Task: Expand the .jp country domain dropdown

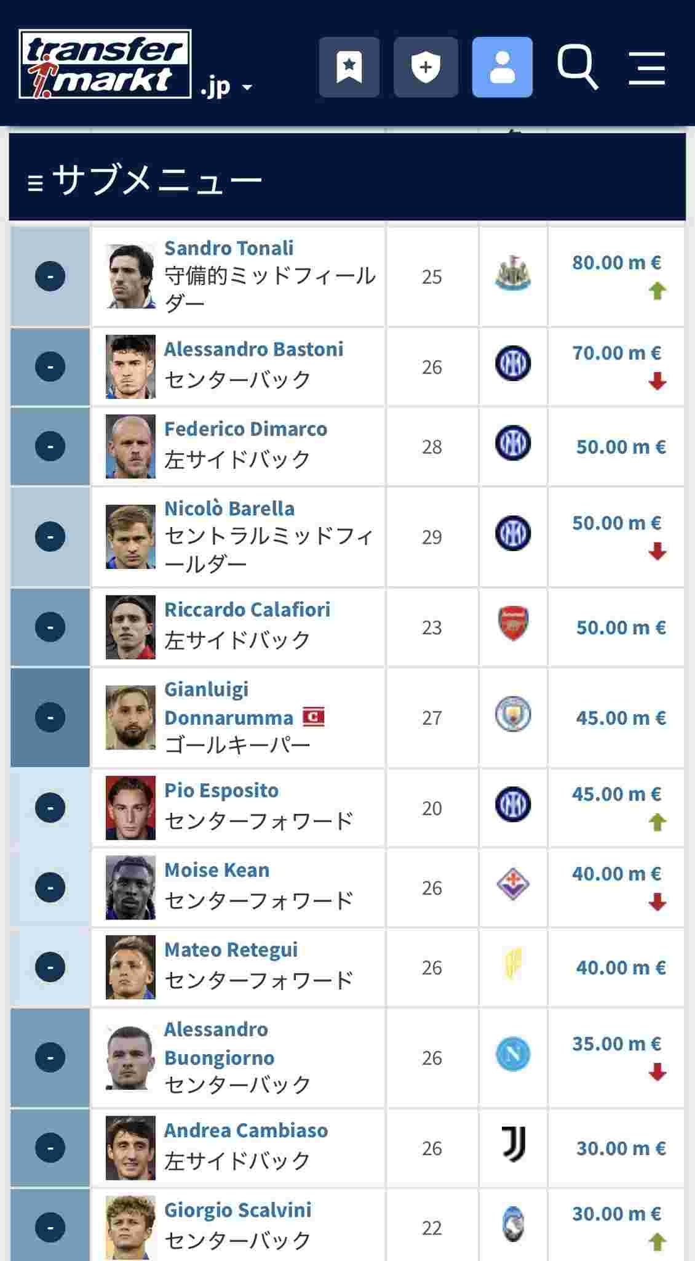Action: tap(226, 87)
